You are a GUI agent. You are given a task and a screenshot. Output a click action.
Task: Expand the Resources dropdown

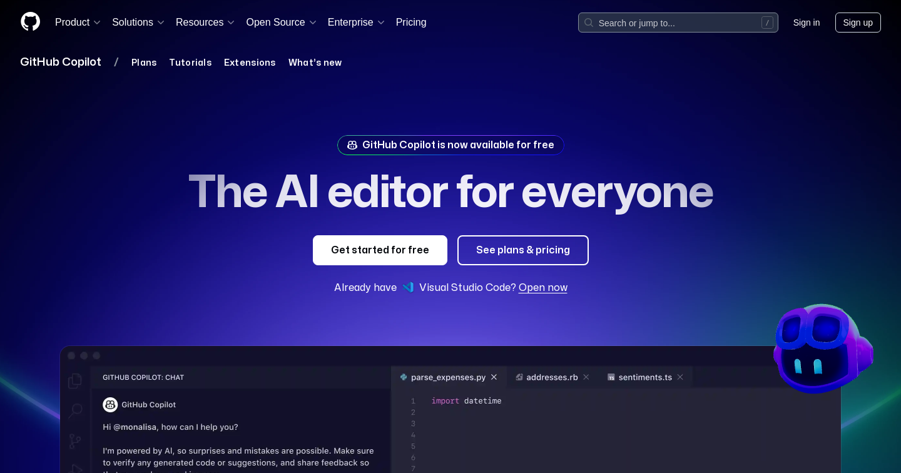click(205, 23)
